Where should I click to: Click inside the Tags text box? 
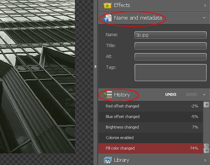pyautogui.click(x=170, y=72)
